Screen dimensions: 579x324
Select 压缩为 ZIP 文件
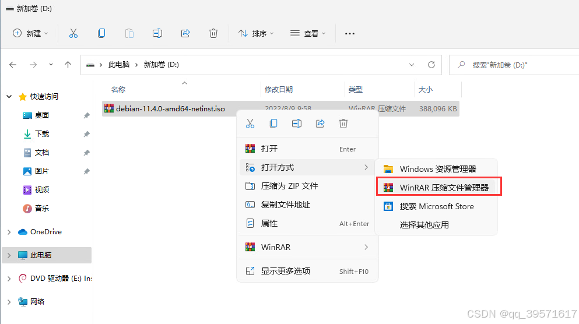click(307, 186)
